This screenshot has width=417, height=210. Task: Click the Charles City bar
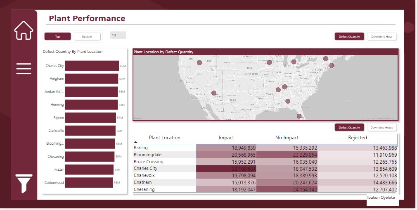[x=92, y=66]
